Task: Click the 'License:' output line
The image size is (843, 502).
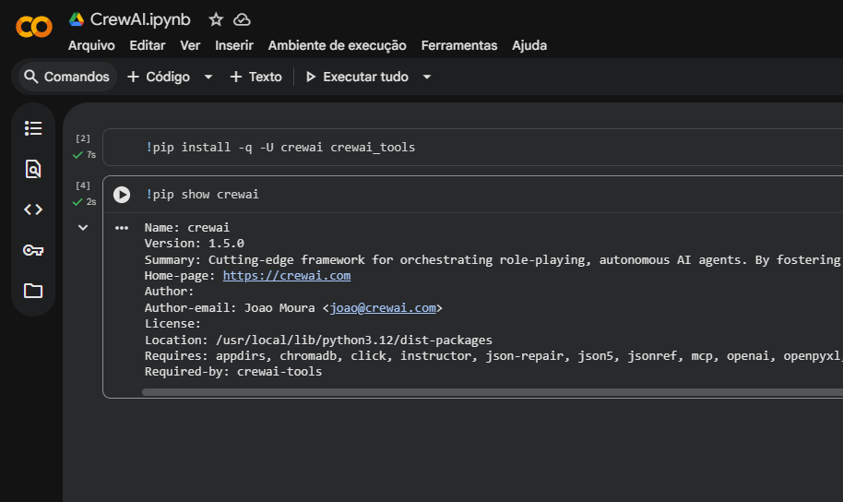Action: click(172, 324)
